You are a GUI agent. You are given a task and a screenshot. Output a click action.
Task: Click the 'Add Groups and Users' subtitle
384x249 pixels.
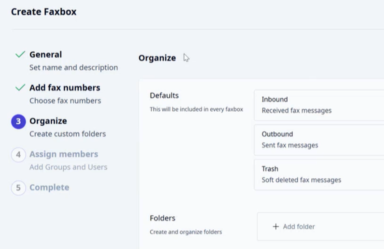68,167
